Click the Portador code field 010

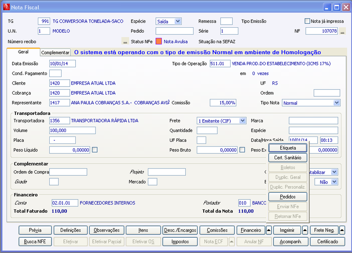244,203
